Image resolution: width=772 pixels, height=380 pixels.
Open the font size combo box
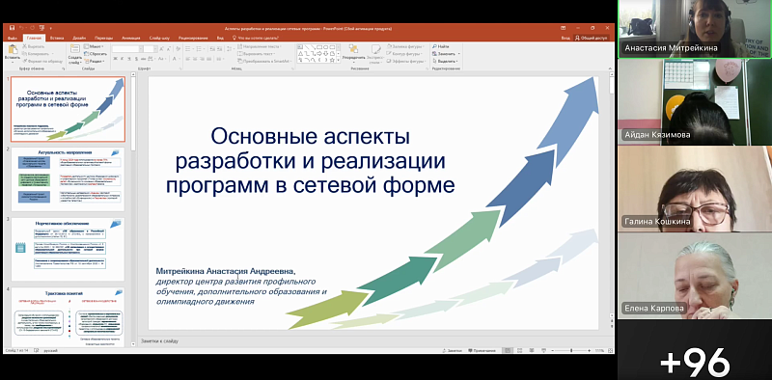coord(150,49)
